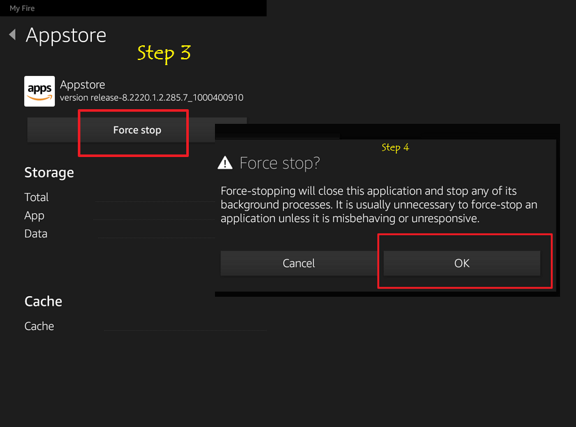
Task: Select the Storage section heading
Action: pyautogui.click(x=49, y=173)
